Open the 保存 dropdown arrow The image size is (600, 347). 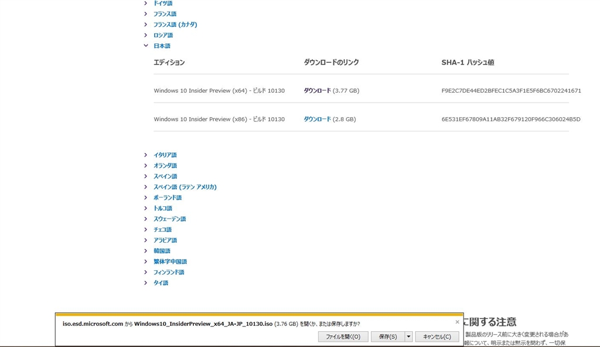click(x=408, y=336)
